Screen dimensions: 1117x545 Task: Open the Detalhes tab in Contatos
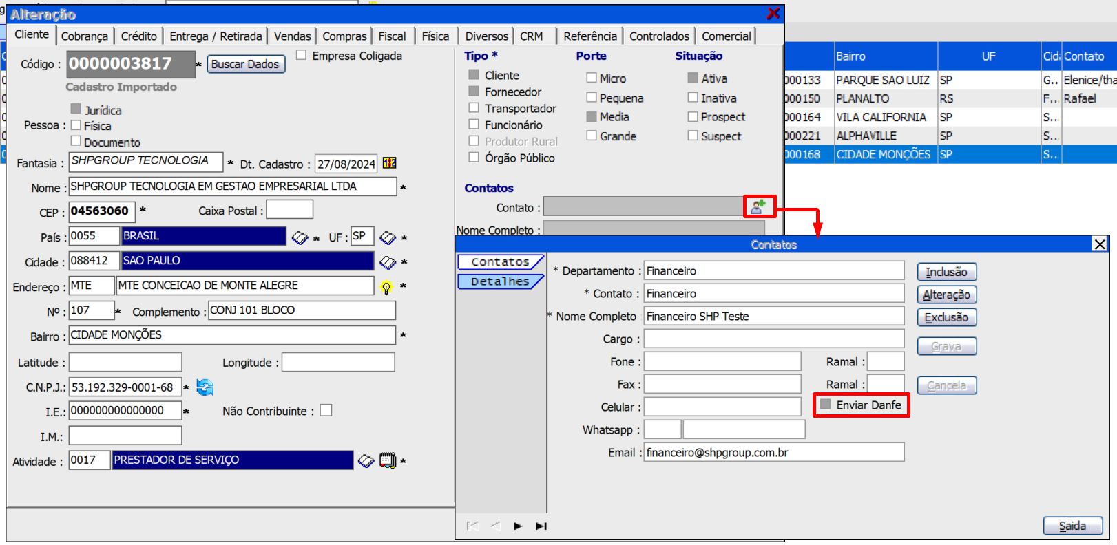click(500, 281)
